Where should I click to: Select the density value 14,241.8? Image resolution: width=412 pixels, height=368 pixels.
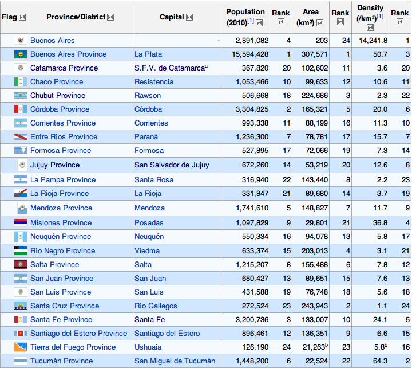pyautogui.click(x=373, y=41)
